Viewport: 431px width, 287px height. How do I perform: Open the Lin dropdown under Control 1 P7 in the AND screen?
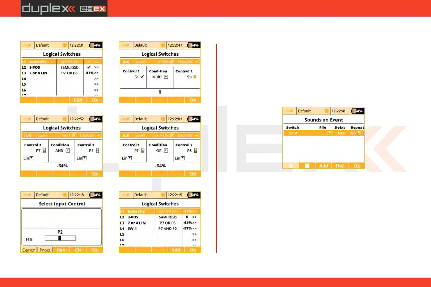(x=31, y=158)
